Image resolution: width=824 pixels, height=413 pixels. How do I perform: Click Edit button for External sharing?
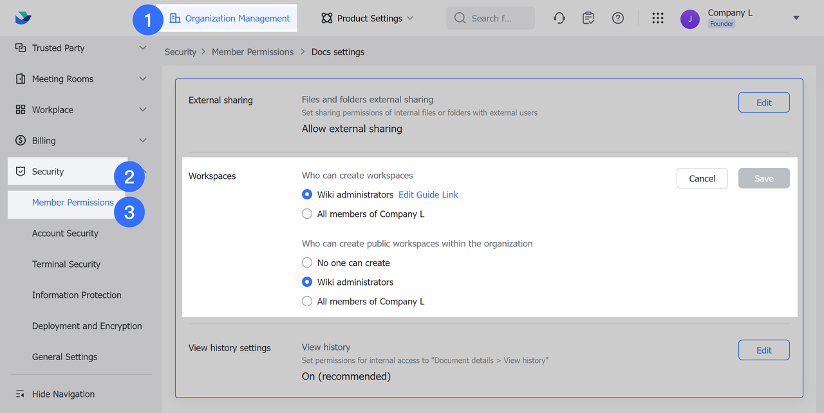pyautogui.click(x=763, y=102)
